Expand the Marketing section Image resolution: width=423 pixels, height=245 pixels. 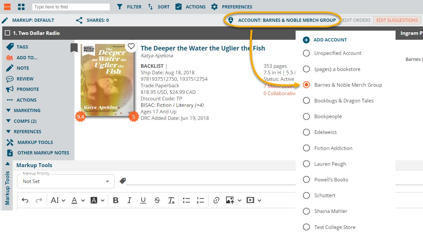click(x=23, y=110)
